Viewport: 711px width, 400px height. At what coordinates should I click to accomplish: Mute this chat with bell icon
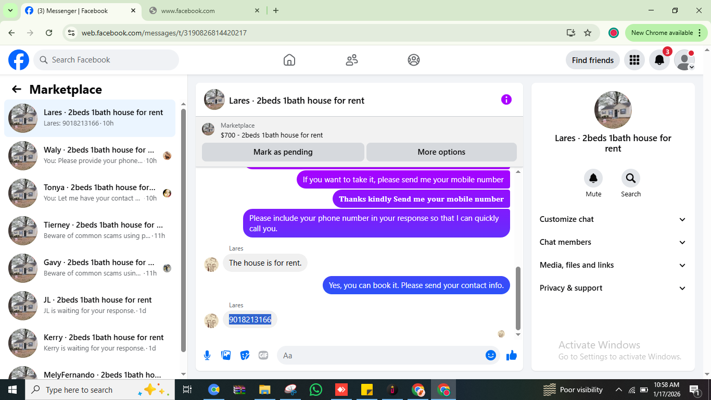pyautogui.click(x=593, y=179)
